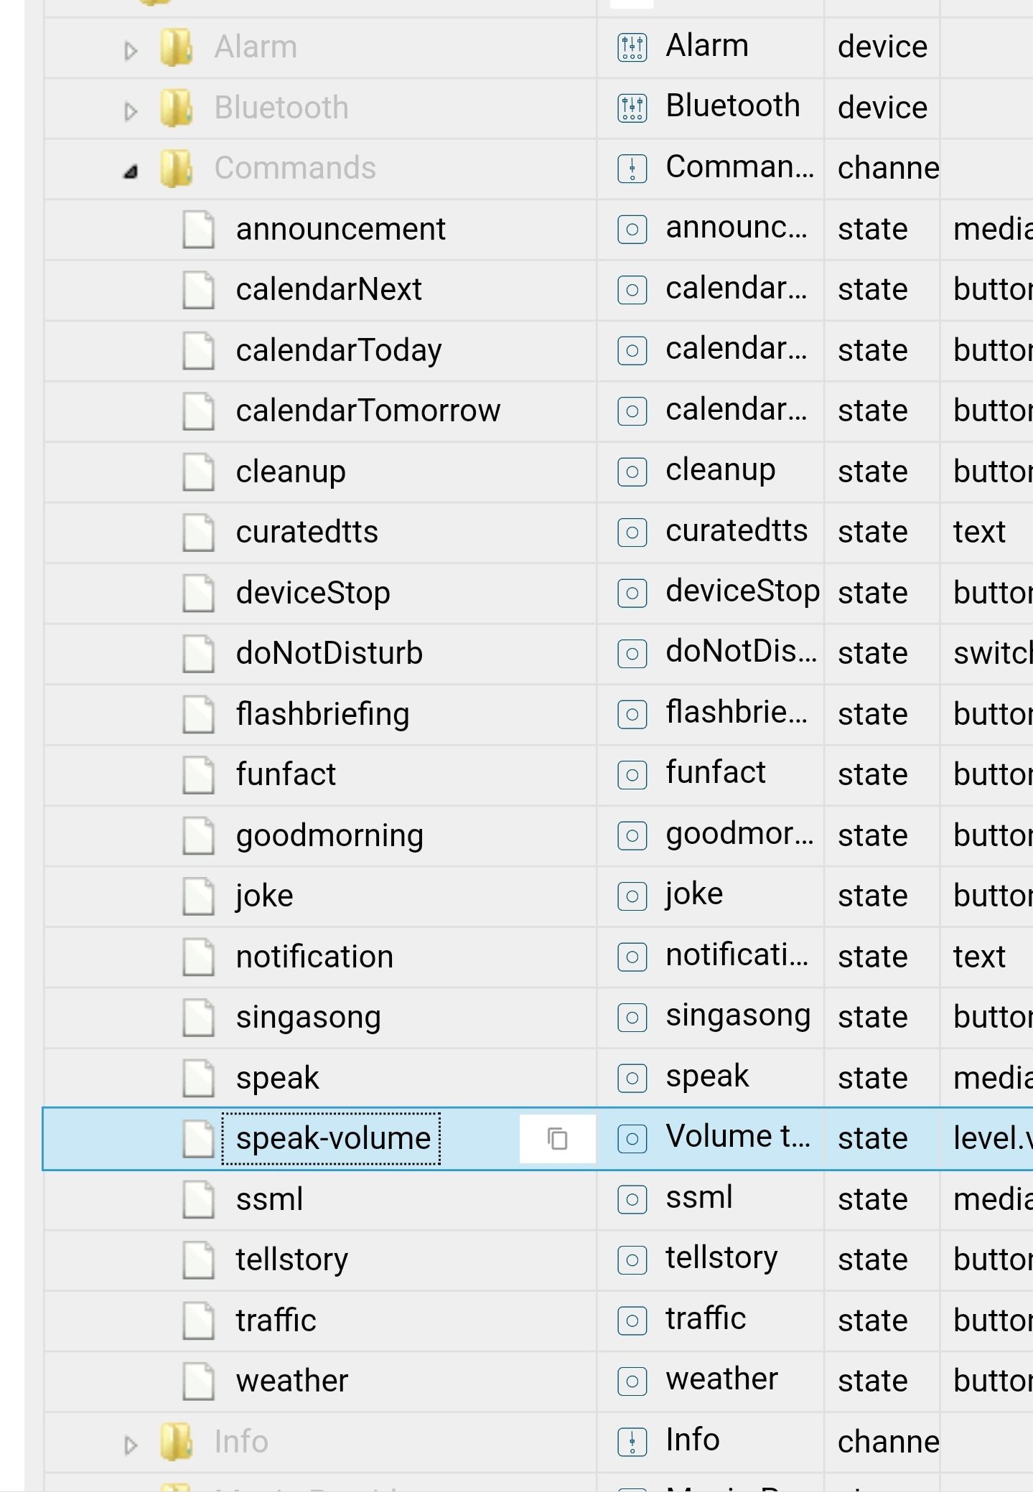Select the curatedtts tree item
This screenshot has height=1492, width=1033.
point(307,532)
